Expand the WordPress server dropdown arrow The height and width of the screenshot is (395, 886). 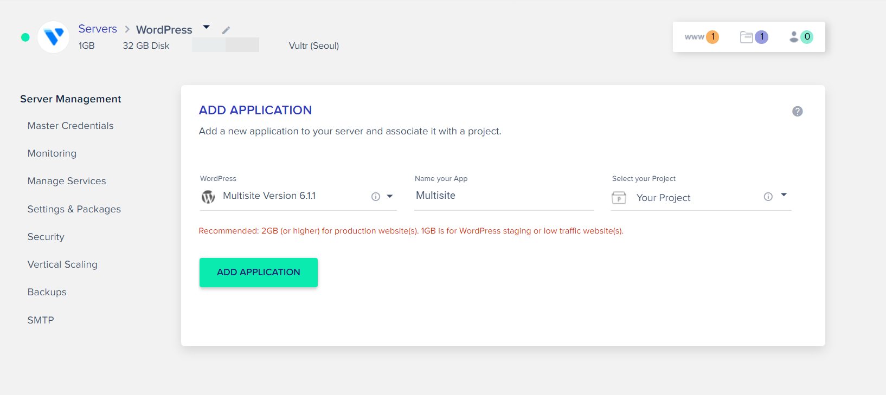click(206, 27)
